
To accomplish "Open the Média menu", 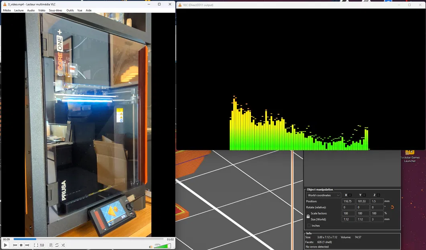I will (7, 10).
